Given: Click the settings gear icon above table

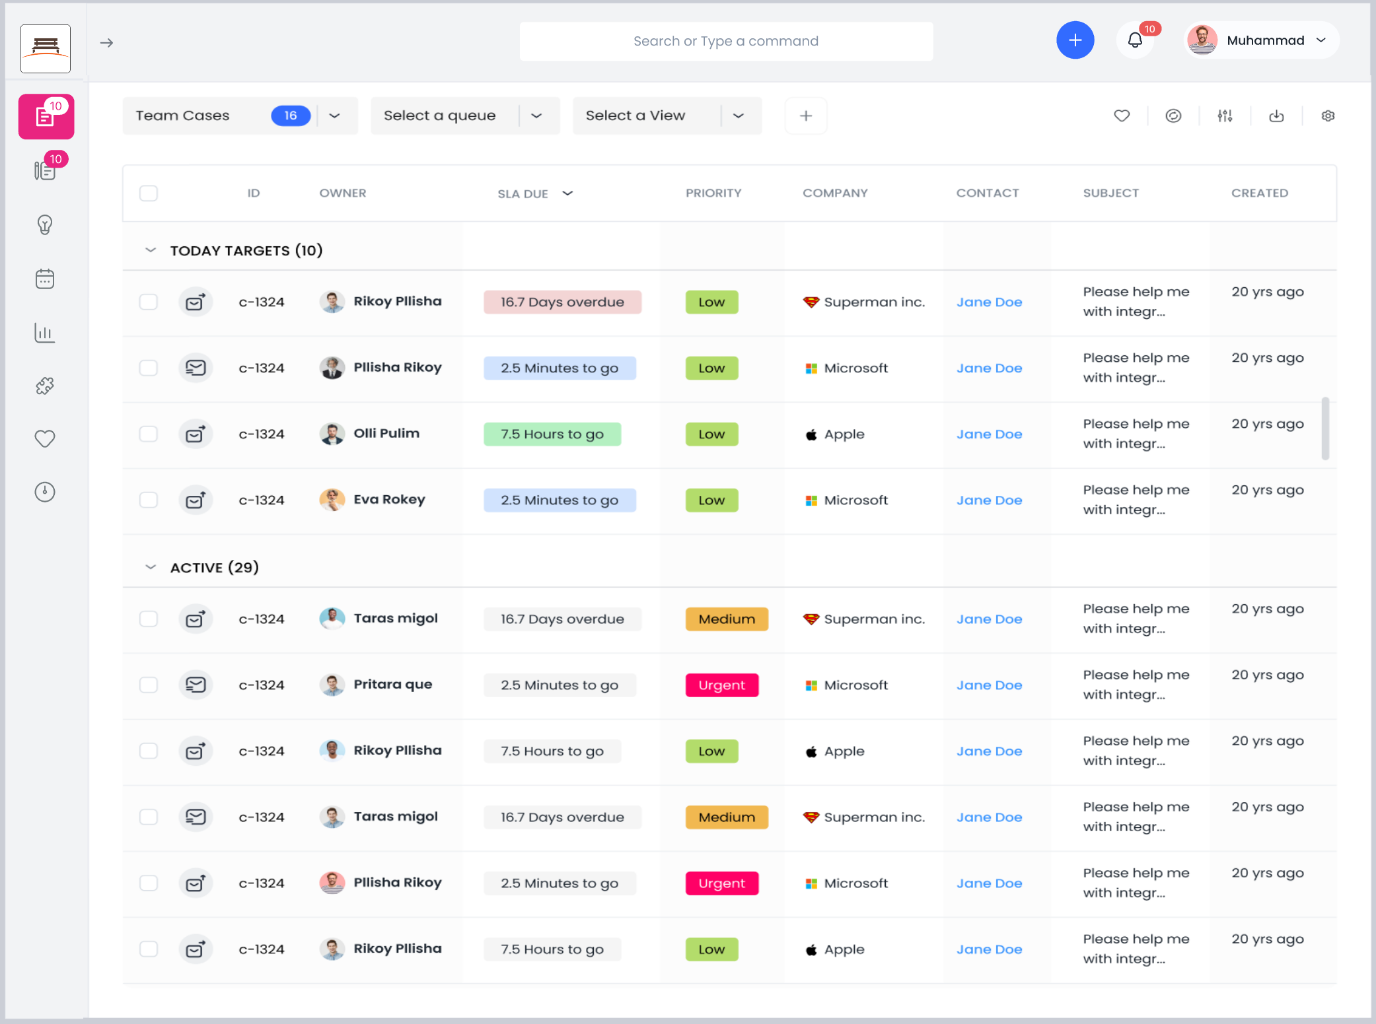Looking at the screenshot, I should (x=1328, y=116).
